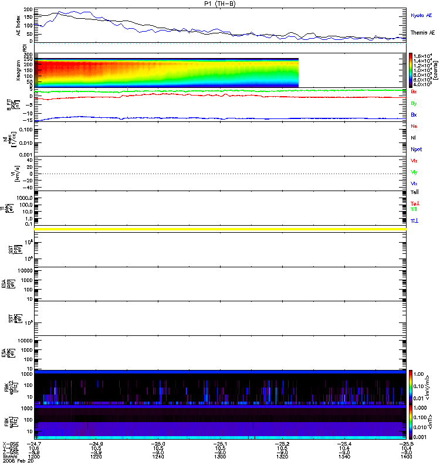
Task: Click the red "Te⊥" legend label
Action: point(415,203)
